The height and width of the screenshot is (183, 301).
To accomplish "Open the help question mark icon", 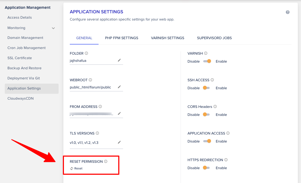I will [287, 12].
